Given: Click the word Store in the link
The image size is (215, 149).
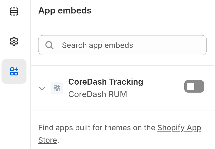Looking at the screenshot, I should coord(48,140).
